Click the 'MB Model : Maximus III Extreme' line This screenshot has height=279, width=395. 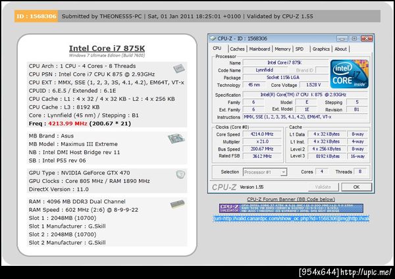(73, 144)
